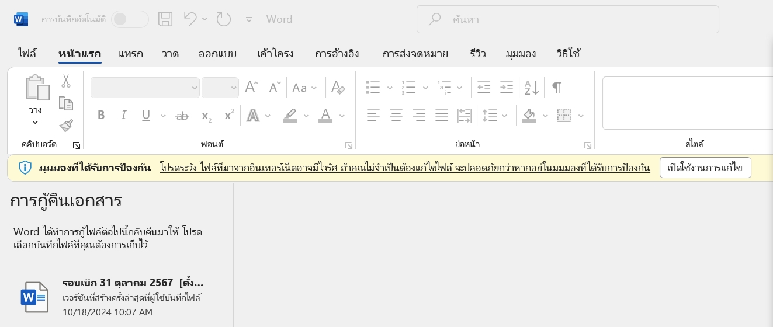This screenshot has width=773, height=327.
Task: Open the ไฟล์ menu tab
Action: pos(27,54)
